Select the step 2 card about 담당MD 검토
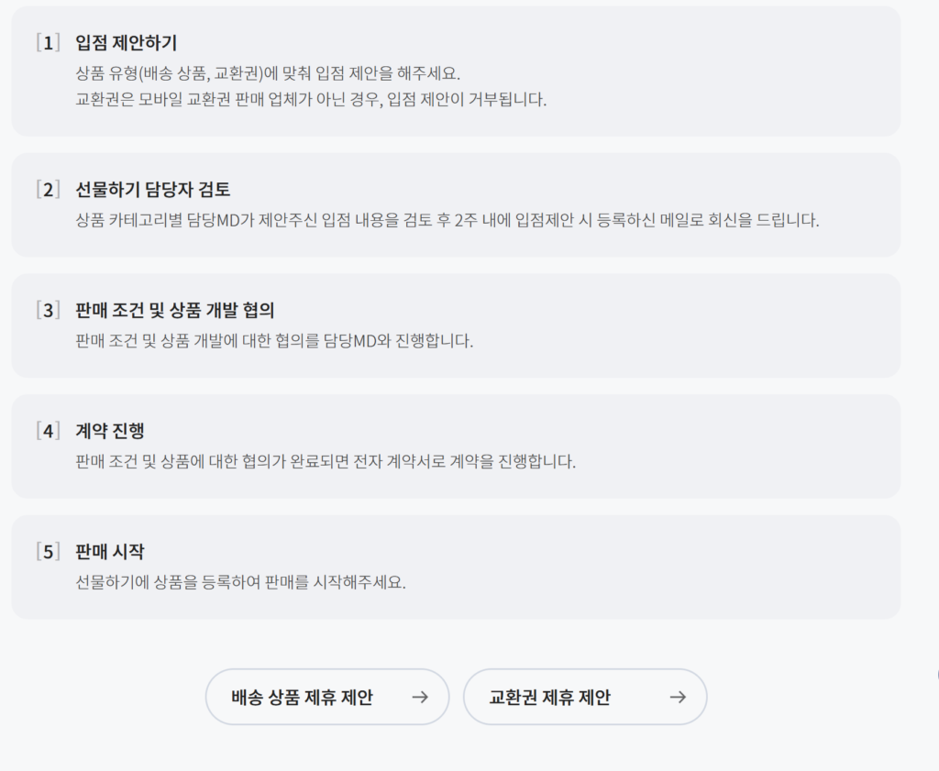Viewport: 939px width, 771px height. [469, 205]
